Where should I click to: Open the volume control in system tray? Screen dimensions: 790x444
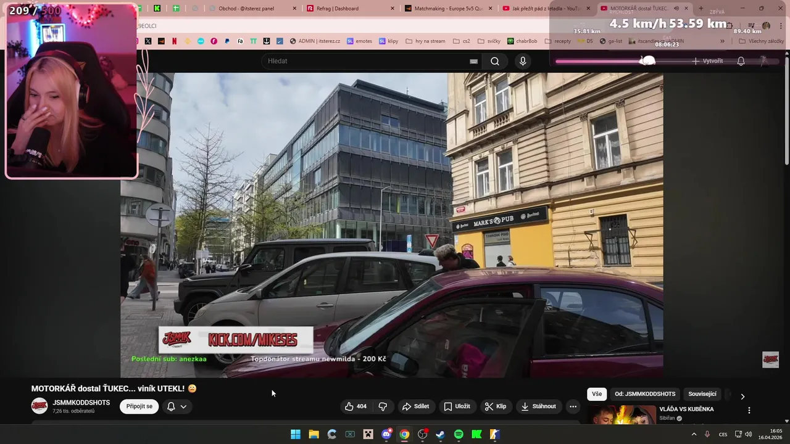(749, 434)
